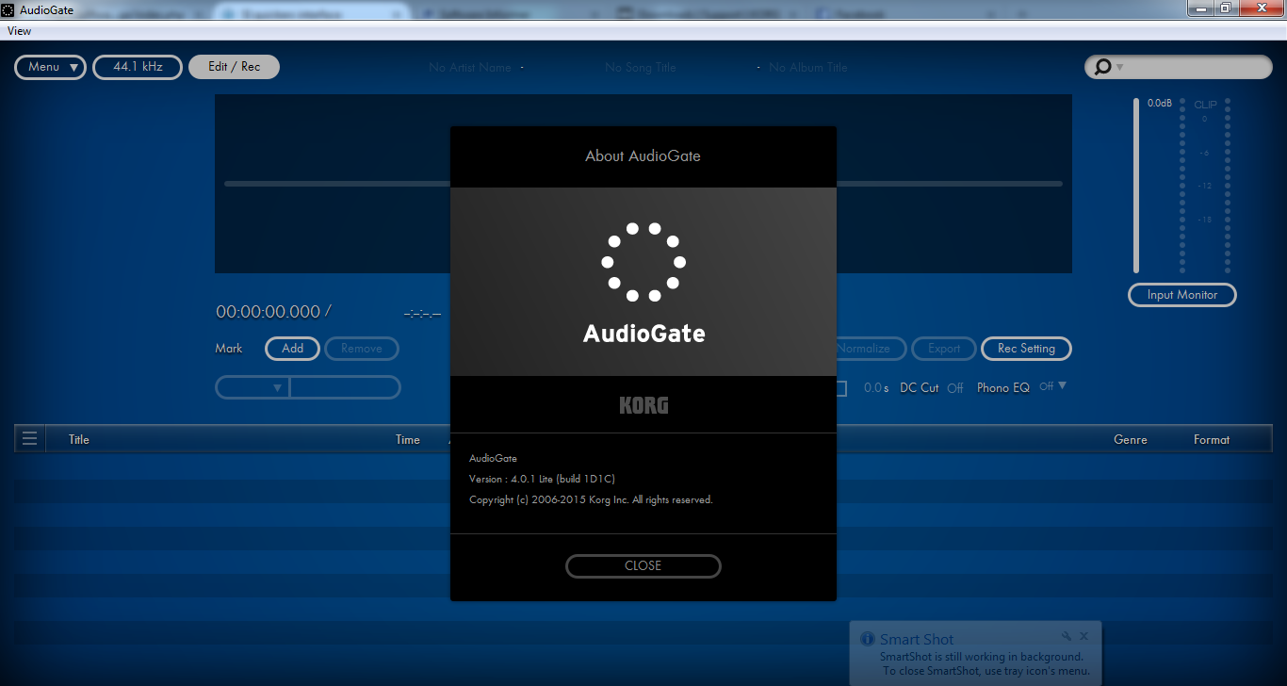Open the Phono EQ Off dropdown
1287x686 pixels.
tap(1052, 386)
